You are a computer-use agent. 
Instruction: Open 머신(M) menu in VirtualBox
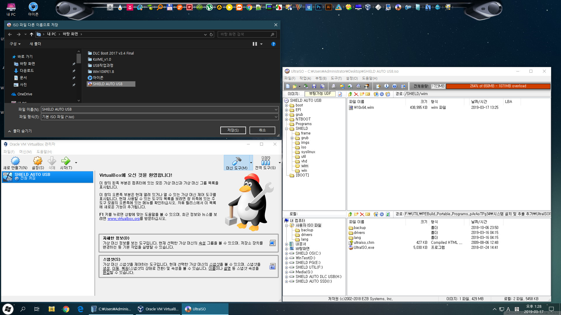(25, 152)
